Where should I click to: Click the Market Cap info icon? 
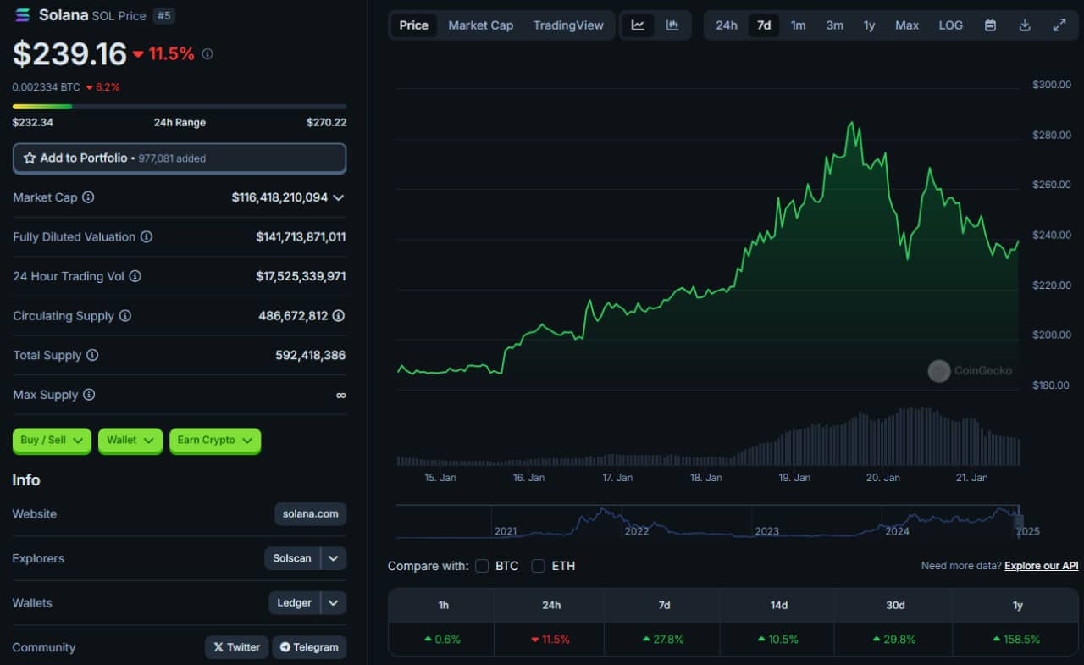(88, 197)
